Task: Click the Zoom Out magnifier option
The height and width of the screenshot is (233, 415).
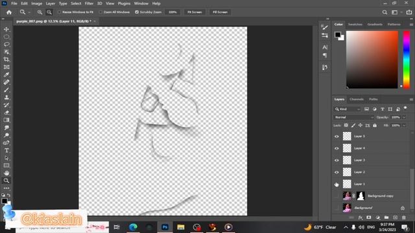Action: [x=49, y=12]
